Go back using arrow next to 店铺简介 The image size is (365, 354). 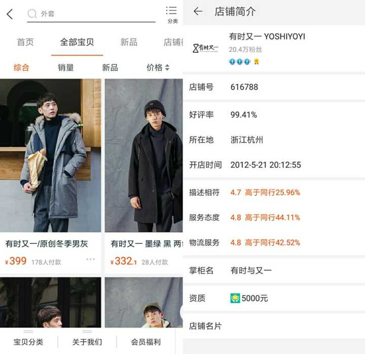pos(198,11)
